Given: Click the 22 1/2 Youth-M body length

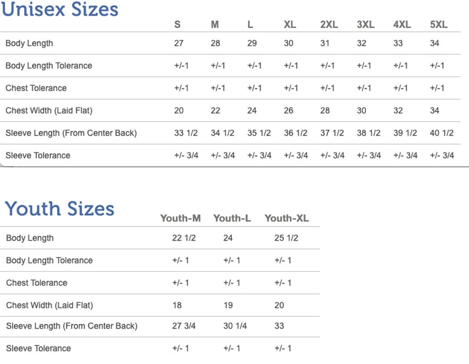Looking at the screenshot, I should [183, 238].
